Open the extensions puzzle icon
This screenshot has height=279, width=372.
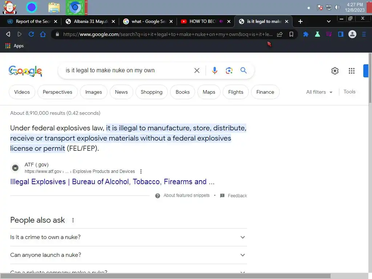pos(306,35)
